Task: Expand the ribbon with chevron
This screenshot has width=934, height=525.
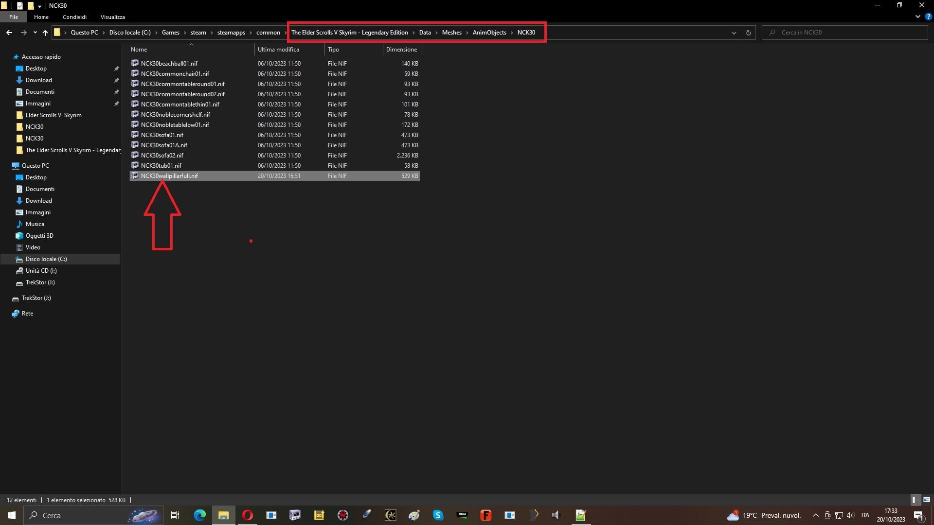Action: tap(917, 17)
